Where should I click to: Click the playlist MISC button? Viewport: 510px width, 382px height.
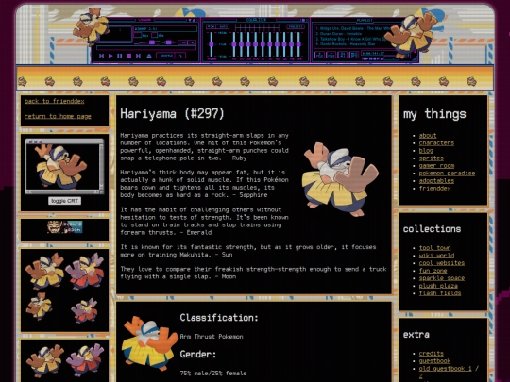(x=354, y=55)
